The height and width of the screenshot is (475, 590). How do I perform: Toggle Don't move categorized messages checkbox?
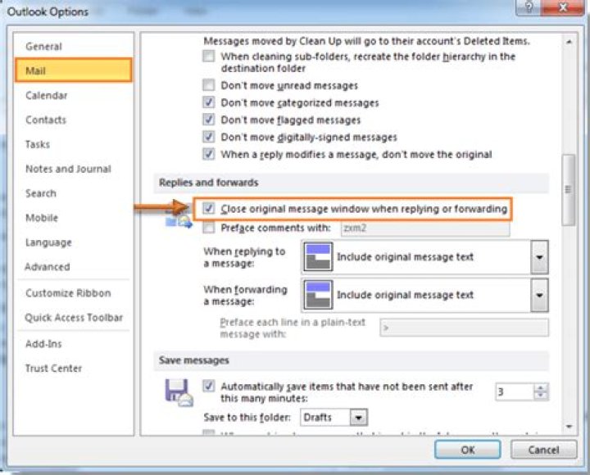(x=209, y=102)
